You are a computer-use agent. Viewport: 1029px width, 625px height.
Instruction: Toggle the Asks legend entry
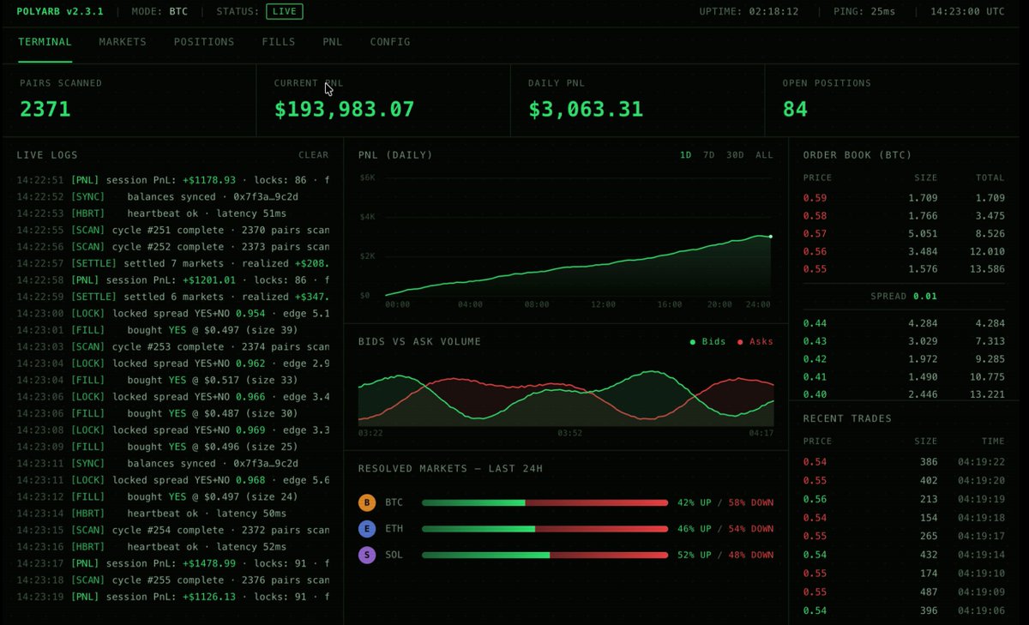(755, 342)
